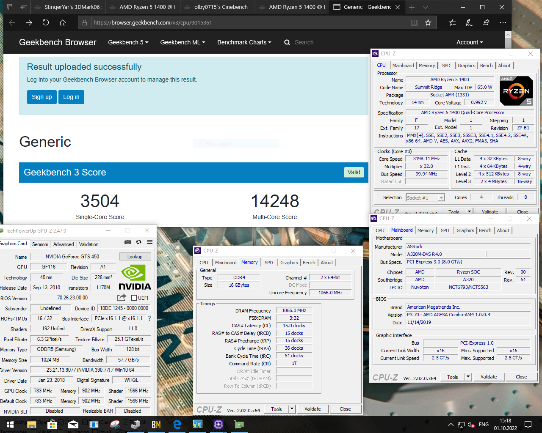Open the Windows Start menu
Image resolution: width=542 pixels, height=433 pixels.
[10, 425]
